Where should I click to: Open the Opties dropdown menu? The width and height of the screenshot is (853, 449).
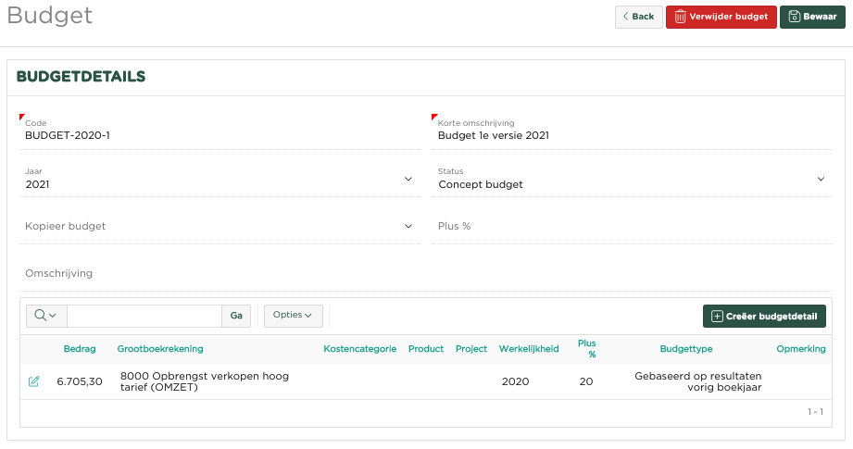click(x=293, y=316)
